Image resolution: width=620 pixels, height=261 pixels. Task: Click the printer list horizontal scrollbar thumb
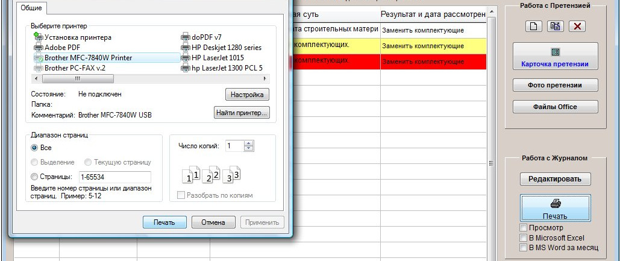click(x=78, y=78)
